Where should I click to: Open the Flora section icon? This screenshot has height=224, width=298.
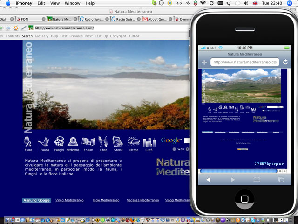(28, 141)
